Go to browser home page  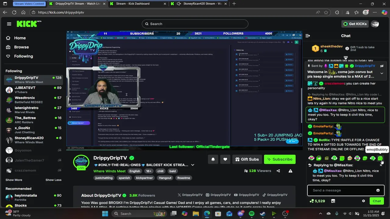tap(23, 12)
